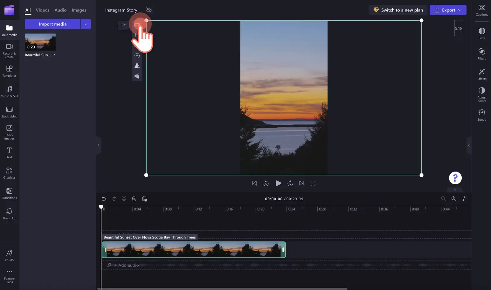The width and height of the screenshot is (491, 290).
Task: Open the help question mark button
Action: coord(455,178)
